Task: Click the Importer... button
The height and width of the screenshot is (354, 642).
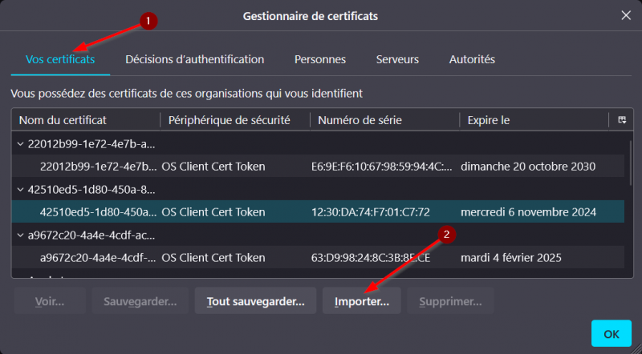Action: [361, 302]
